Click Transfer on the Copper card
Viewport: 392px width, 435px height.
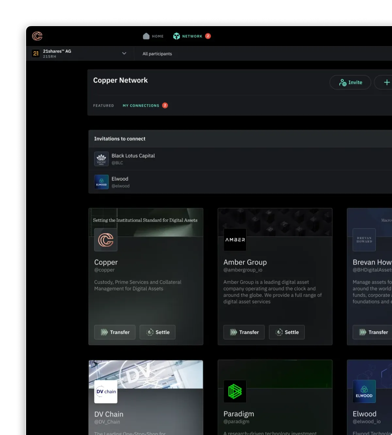point(115,332)
